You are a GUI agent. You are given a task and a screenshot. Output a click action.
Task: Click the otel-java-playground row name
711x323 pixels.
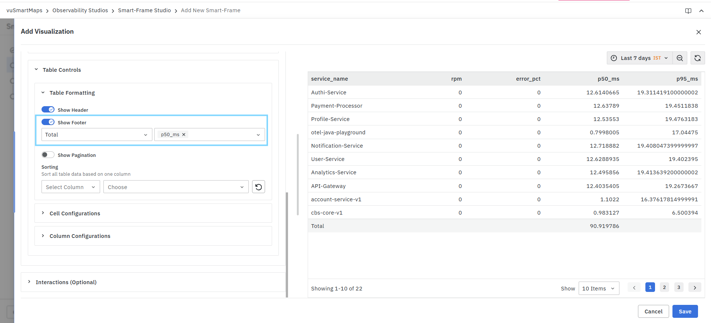click(x=338, y=132)
